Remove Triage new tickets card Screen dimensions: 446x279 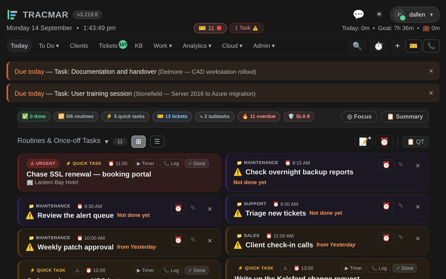(418, 206)
